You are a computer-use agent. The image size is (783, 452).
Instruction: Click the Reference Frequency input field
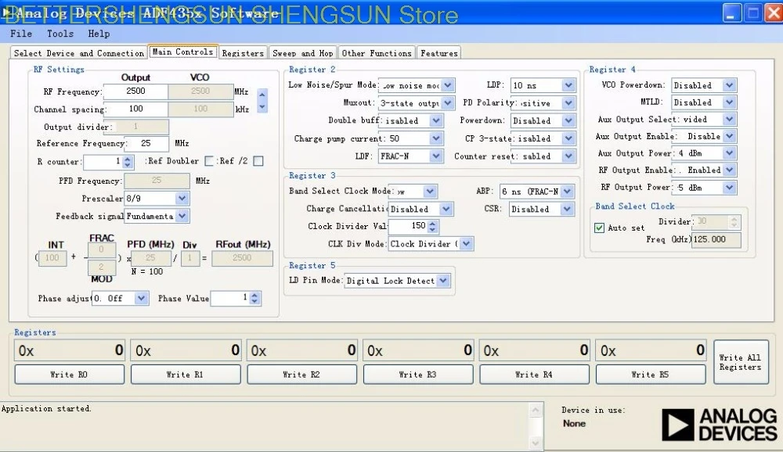click(146, 143)
